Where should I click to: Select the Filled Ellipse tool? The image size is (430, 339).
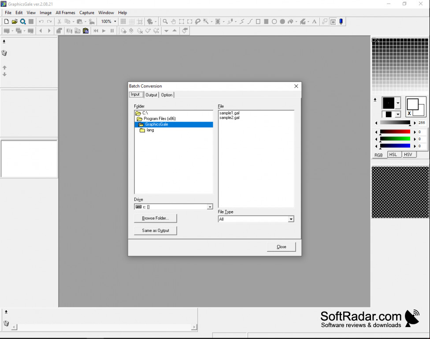(x=282, y=22)
